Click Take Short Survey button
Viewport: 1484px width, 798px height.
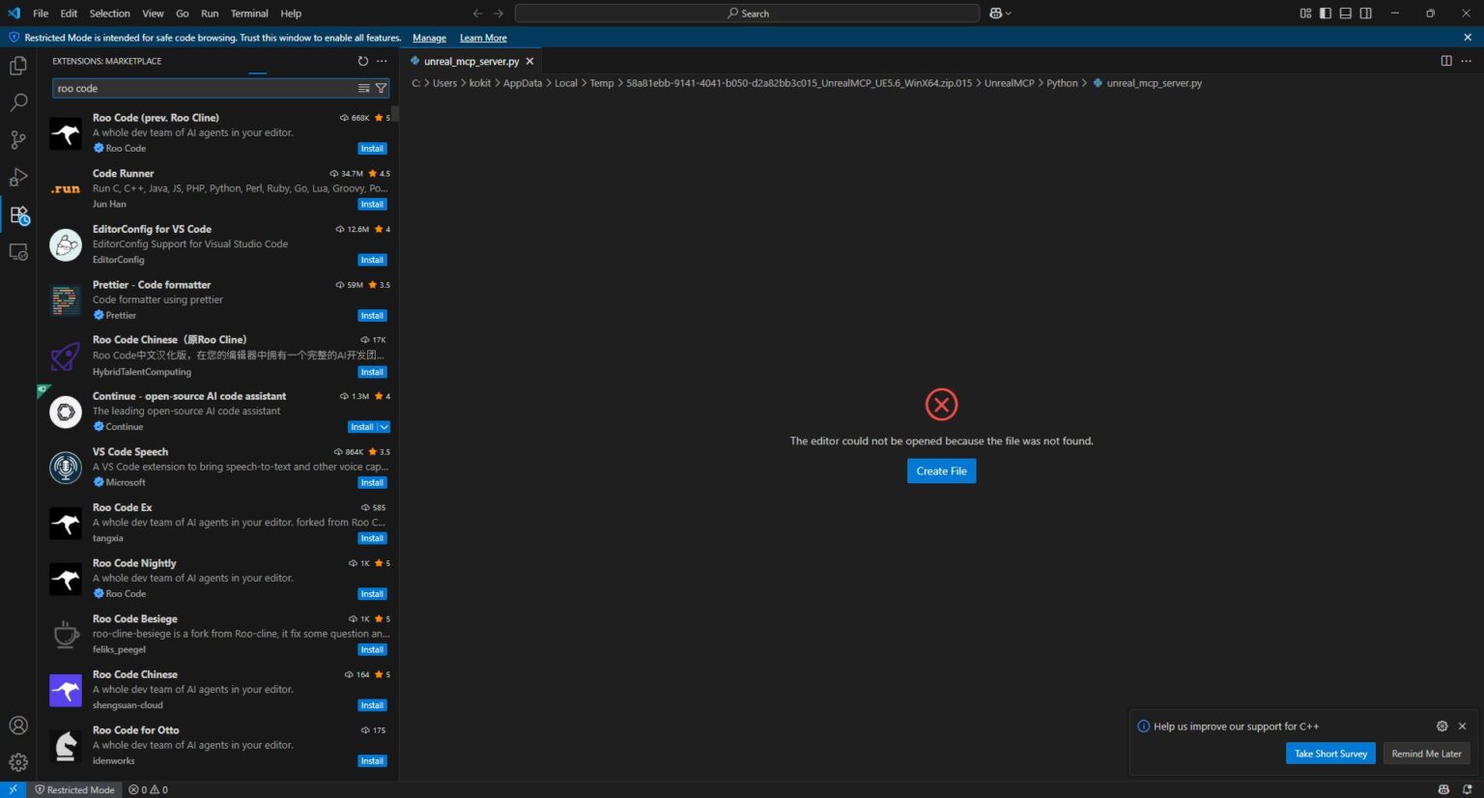pos(1330,754)
